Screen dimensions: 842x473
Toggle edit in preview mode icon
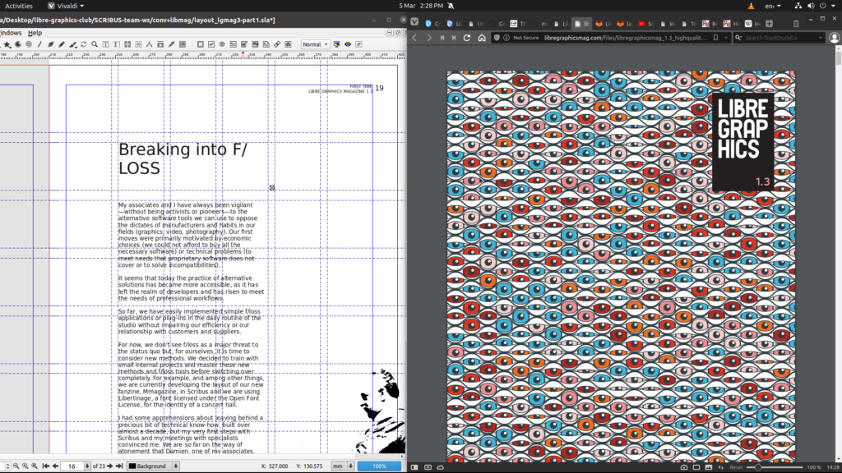[x=359, y=44]
